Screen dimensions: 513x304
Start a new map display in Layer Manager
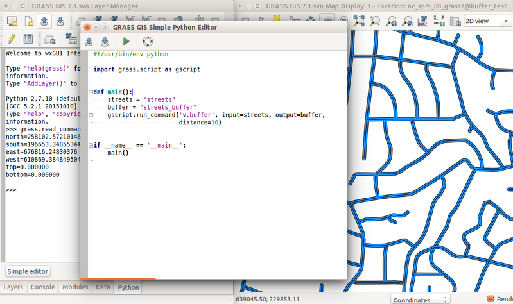(x=12, y=21)
